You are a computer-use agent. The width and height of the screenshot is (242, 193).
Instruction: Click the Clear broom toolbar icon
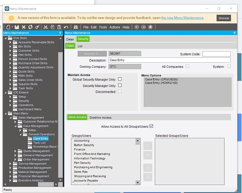click(x=37, y=27)
